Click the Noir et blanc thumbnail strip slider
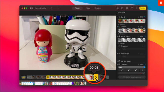This screenshot has height=92, width=164. click(132, 40)
